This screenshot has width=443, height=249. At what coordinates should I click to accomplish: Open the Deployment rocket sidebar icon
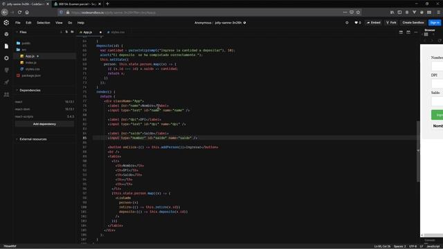(x=6, y=82)
